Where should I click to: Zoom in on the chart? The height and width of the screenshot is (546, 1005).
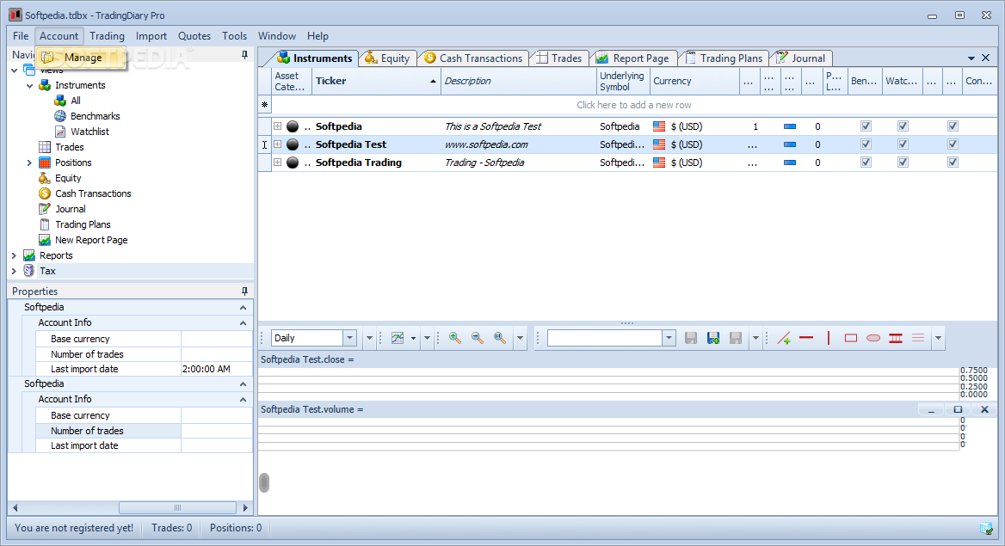click(x=455, y=338)
